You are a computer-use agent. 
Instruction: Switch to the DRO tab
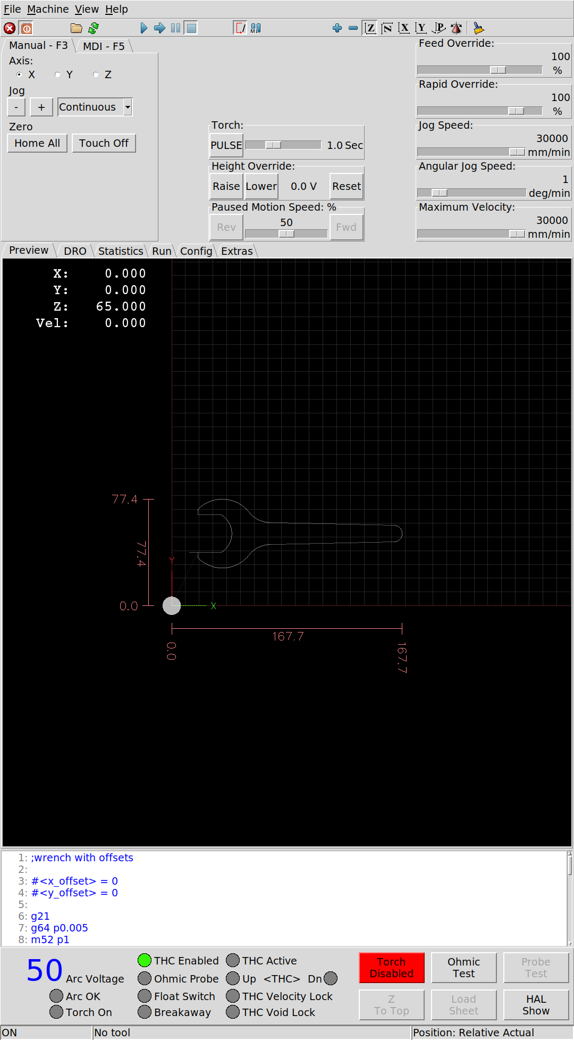(x=75, y=251)
